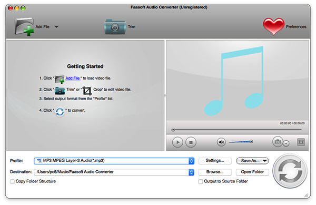Click the Preferences label in toolbar
The height and width of the screenshot is (205, 316).
[296, 27]
